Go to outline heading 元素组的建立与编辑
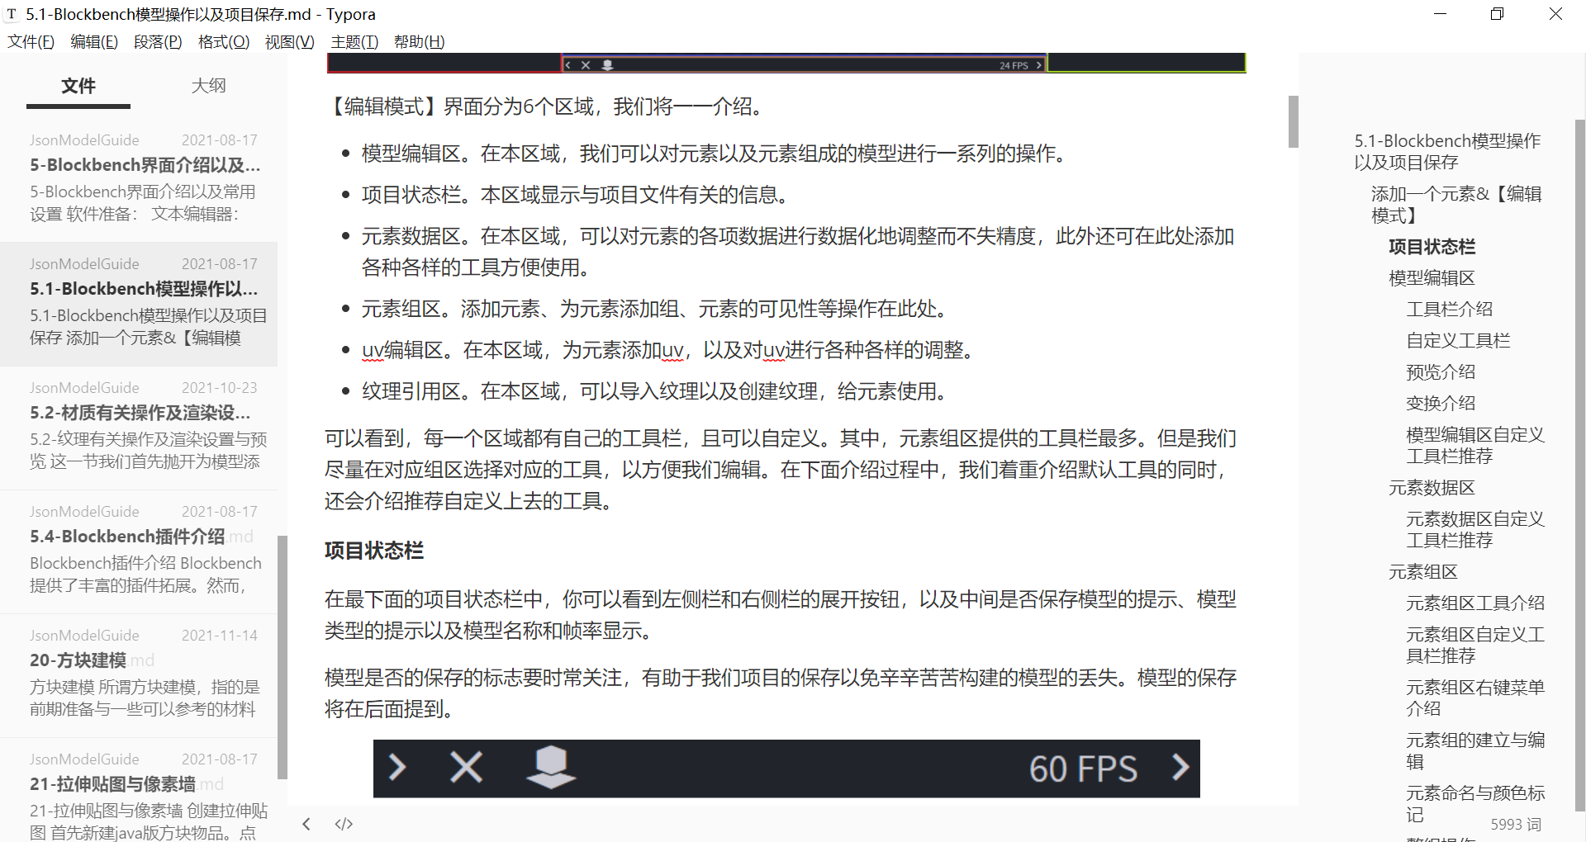The width and height of the screenshot is (1586, 842). [1474, 751]
